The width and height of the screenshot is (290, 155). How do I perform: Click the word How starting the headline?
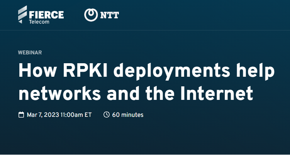point(36,72)
